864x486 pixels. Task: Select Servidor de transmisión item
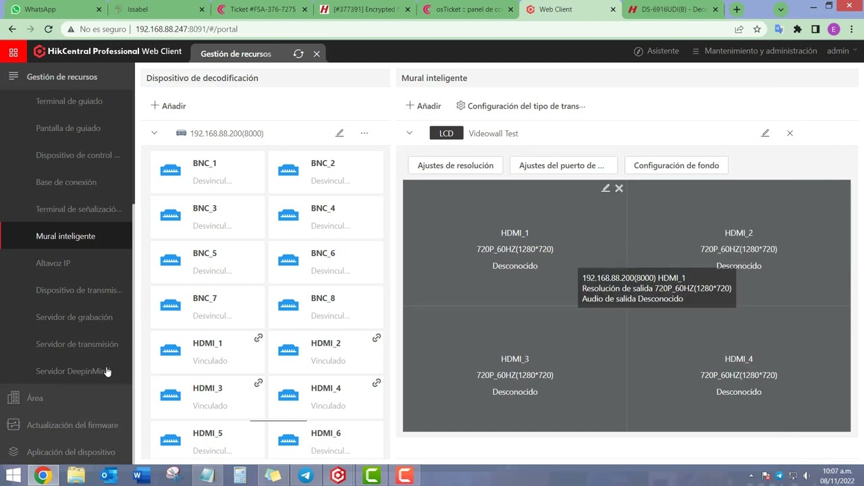(77, 344)
